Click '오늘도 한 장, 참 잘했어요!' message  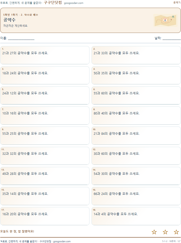[x=17, y=231]
